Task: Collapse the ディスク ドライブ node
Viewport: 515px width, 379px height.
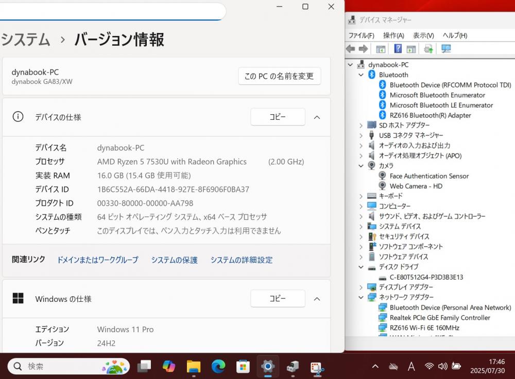Action: click(361, 267)
